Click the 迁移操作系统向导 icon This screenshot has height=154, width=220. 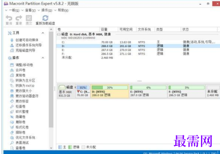(12, 45)
